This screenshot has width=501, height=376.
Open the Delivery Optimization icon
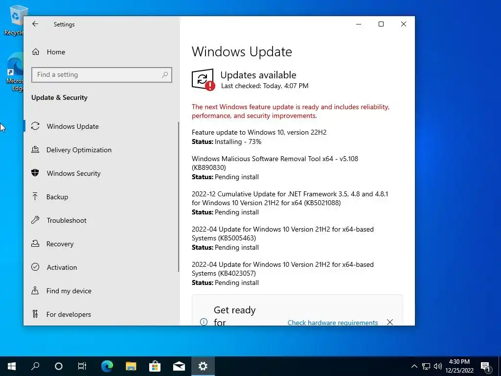35,149
